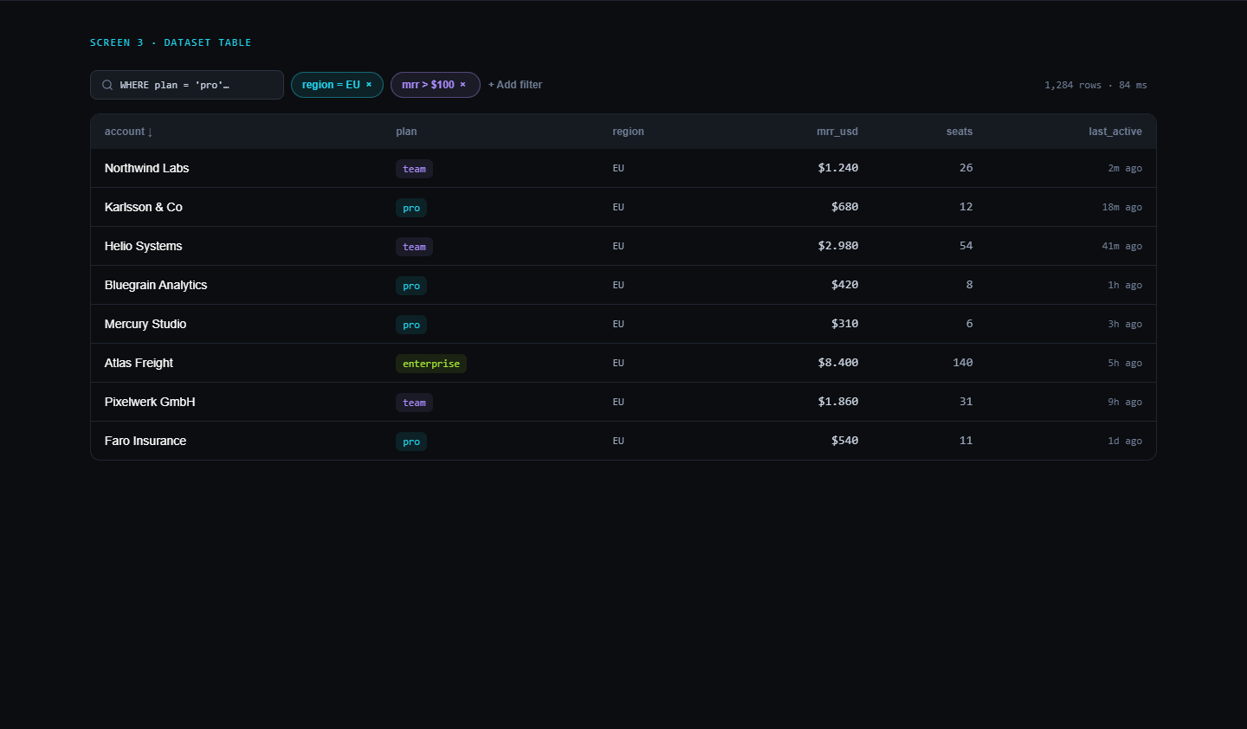
Task: Click Karlsson & Co pro badge
Action: coord(411,208)
